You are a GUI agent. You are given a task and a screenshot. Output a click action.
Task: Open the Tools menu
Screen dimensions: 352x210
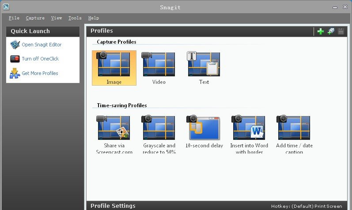pos(75,18)
